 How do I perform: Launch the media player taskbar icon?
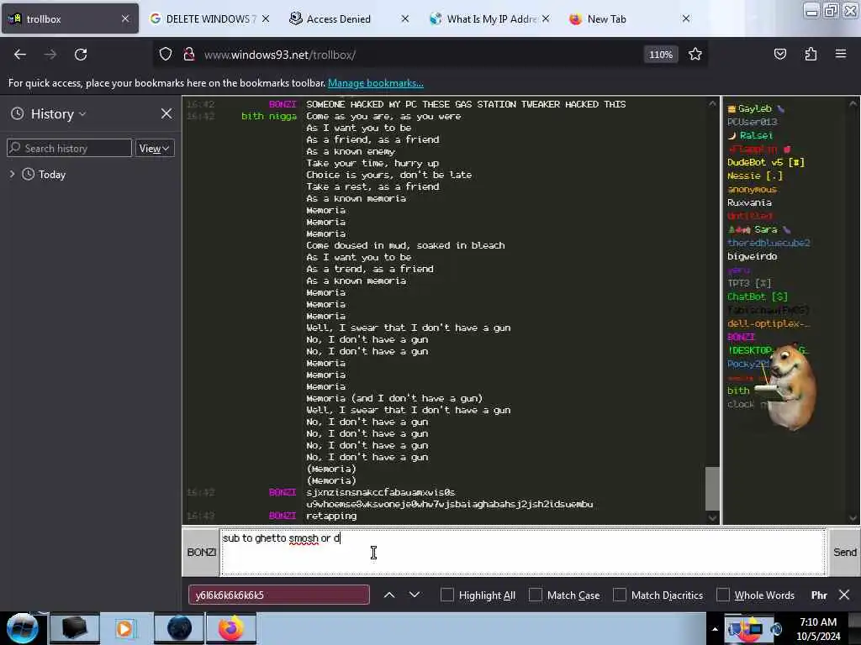124,628
